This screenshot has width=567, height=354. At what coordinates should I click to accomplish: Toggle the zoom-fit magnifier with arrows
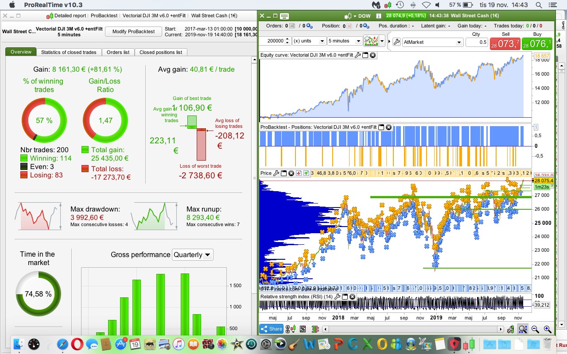click(523, 329)
